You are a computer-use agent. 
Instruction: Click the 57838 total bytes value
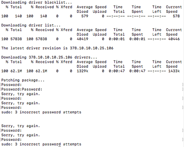pos(16,39)
